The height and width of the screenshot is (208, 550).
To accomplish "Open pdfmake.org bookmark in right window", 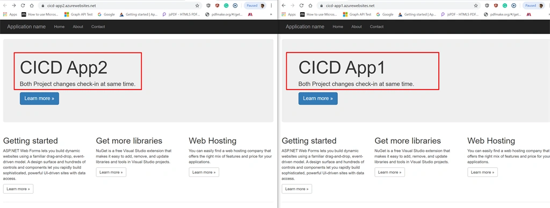I will (x=503, y=14).
